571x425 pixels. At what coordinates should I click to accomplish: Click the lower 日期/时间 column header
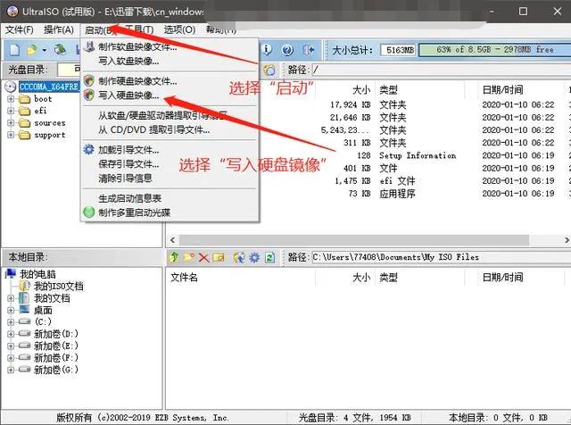[502, 278]
